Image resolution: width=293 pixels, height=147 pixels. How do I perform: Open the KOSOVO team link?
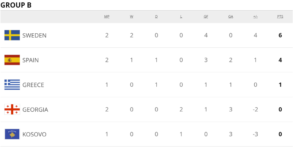[35, 134]
